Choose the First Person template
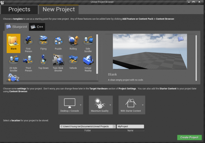This screenshot has height=143, width=205. (x=29, y=43)
